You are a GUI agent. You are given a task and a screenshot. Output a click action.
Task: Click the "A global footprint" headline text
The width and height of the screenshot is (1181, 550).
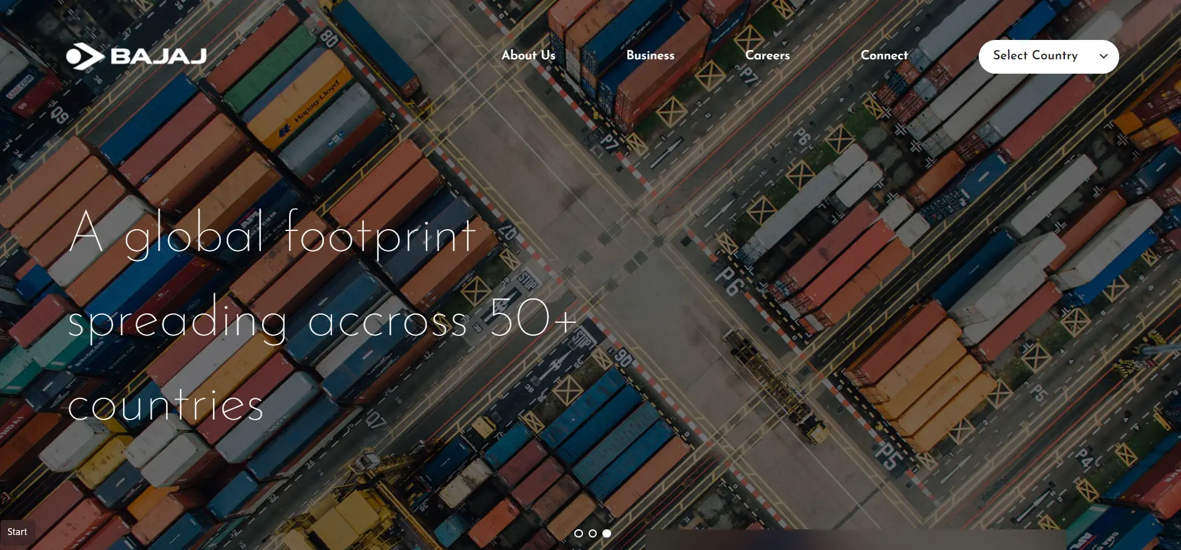pyautogui.click(x=273, y=234)
